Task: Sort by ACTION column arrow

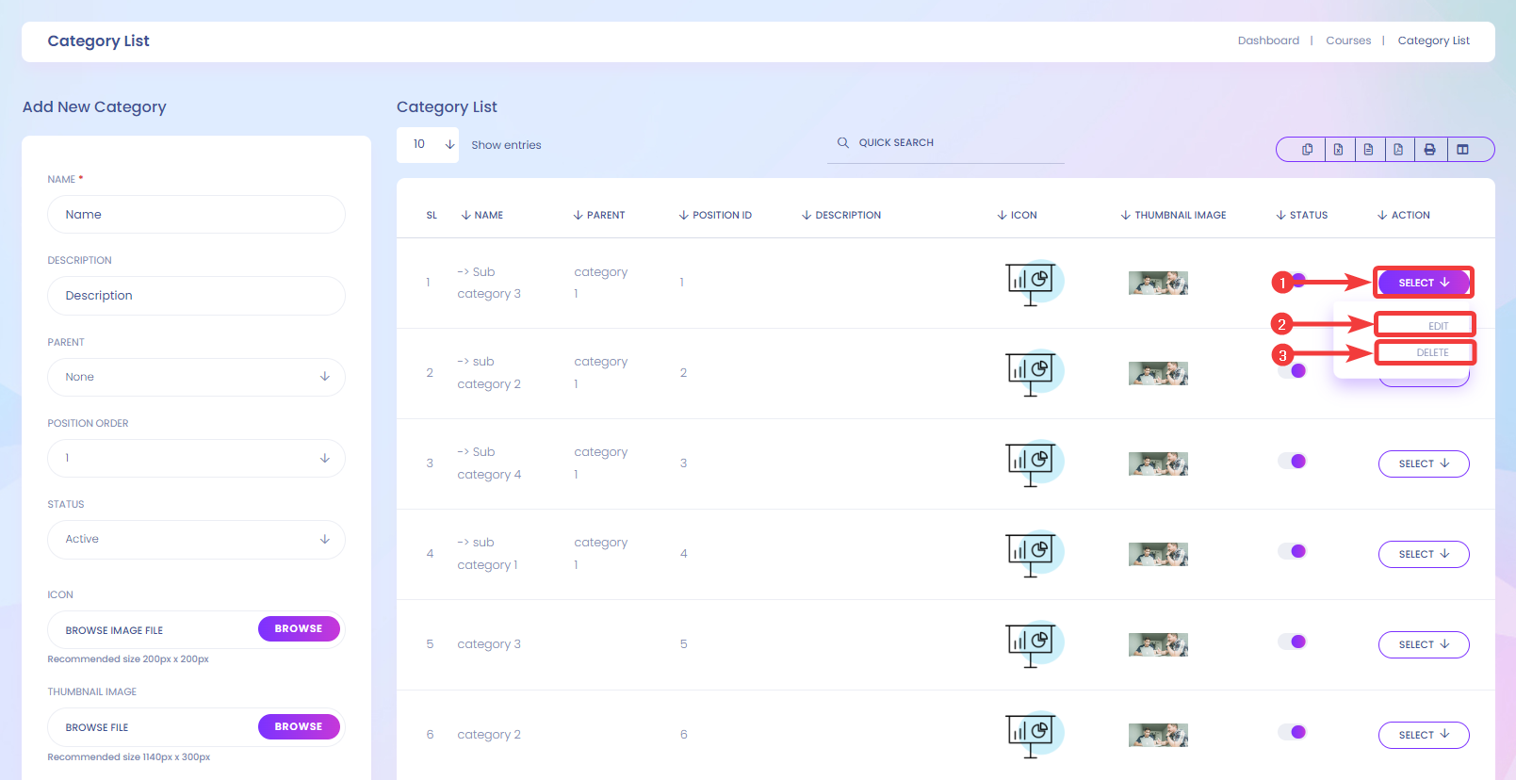Action: pos(1383,215)
